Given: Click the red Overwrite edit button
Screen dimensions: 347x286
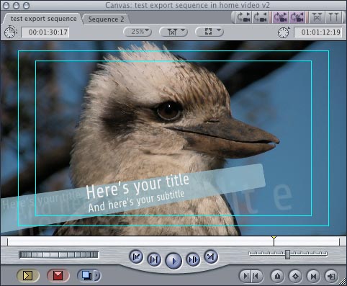Looking at the screenshot, I should [58, 275].
